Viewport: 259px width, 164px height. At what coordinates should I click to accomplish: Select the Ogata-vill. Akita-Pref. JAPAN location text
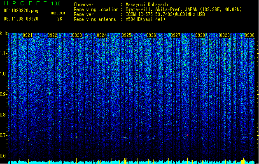[x=184, y=9]
